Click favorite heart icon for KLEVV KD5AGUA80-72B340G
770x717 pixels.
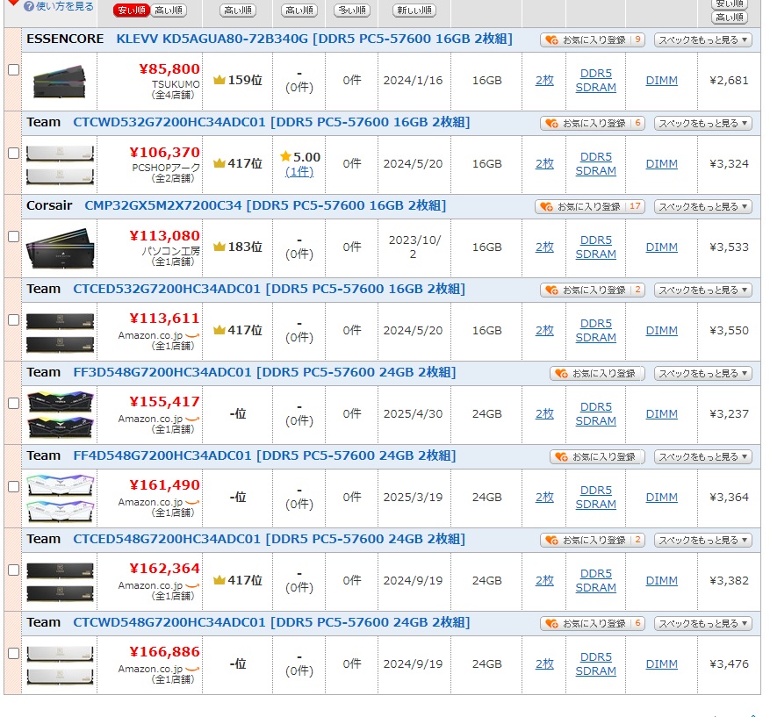pyautogui.click(x=551, y=40)
